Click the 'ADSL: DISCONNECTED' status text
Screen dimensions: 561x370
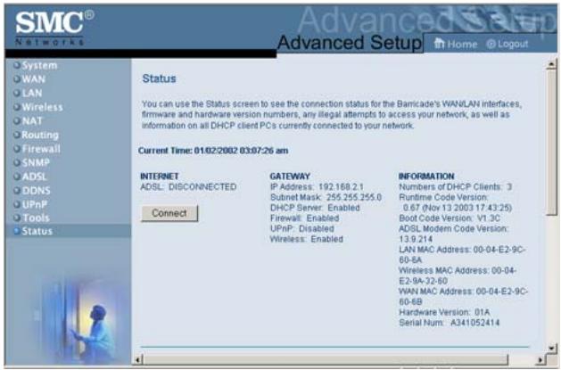pyautogui.click(x=188, y=187)
